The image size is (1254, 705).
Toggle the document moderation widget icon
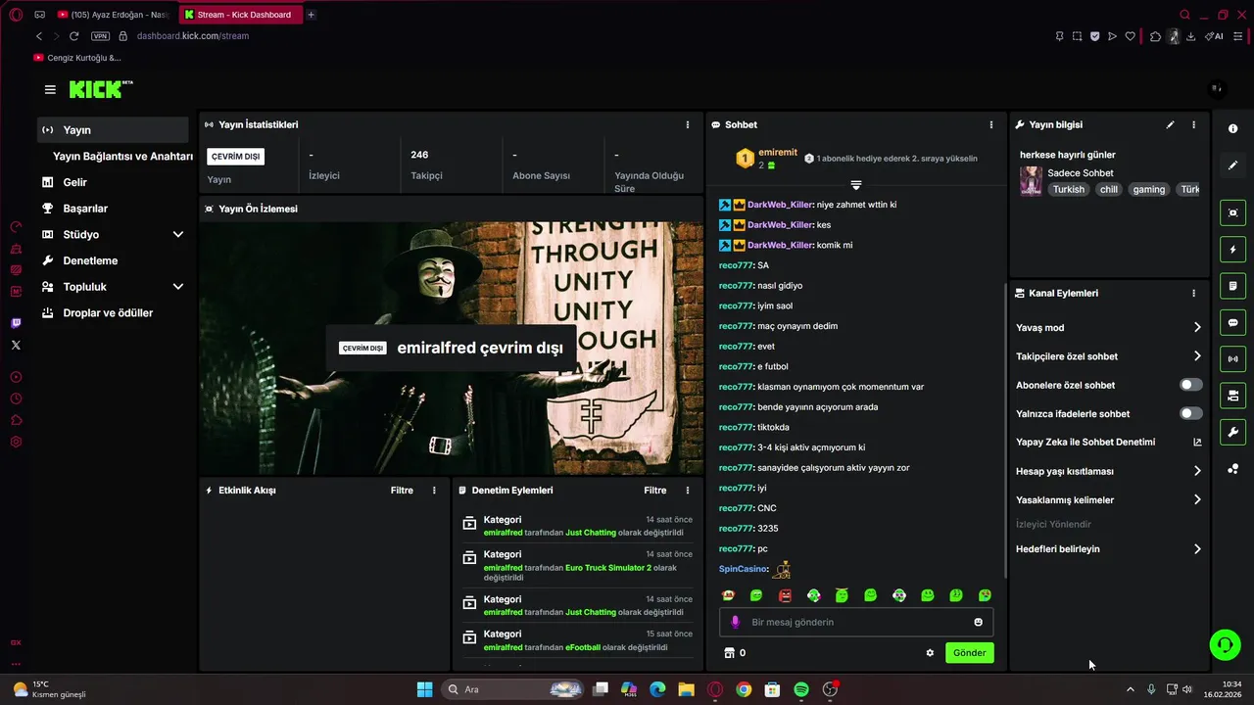1233,286
